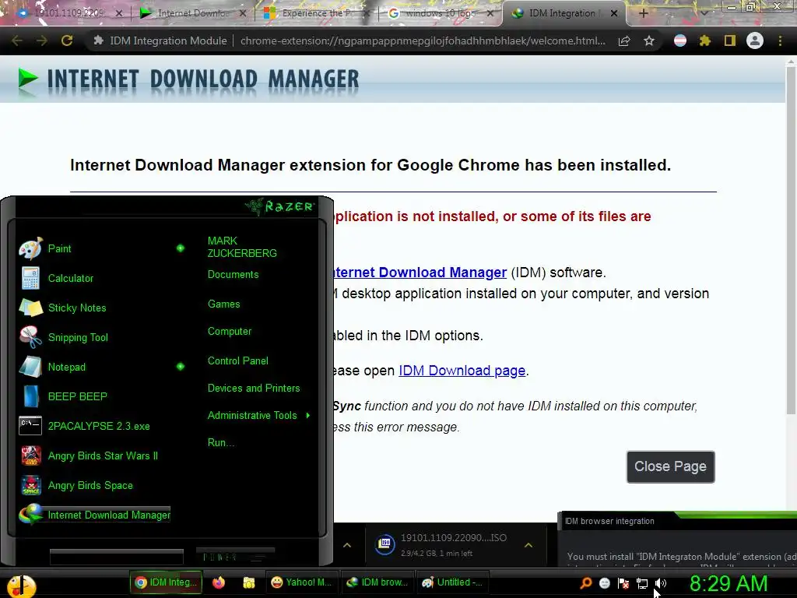Click the magnifier search tray icon

[585, 582]
